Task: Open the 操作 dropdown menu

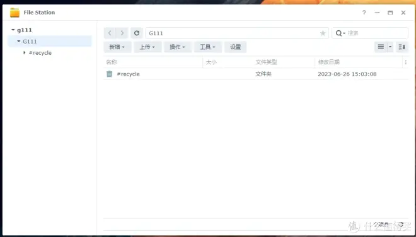Action: click(178, 47)
